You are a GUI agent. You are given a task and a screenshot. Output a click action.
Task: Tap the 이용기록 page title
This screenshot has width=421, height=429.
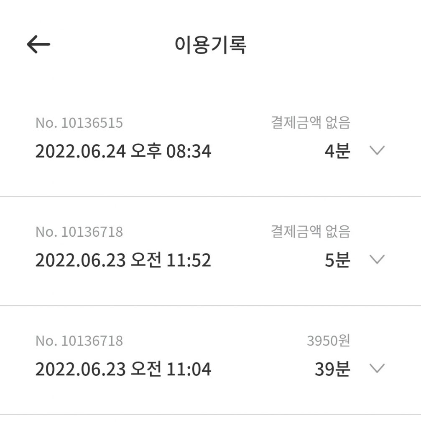211,44
